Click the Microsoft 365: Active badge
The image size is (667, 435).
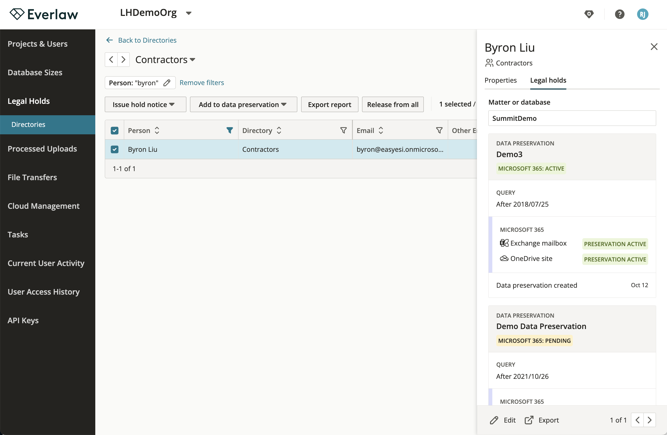coord(531,168)
